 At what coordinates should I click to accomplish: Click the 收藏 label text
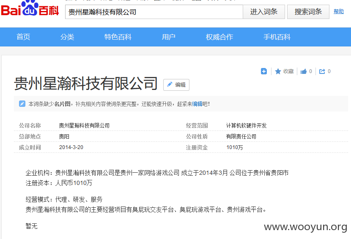point(288,71)
